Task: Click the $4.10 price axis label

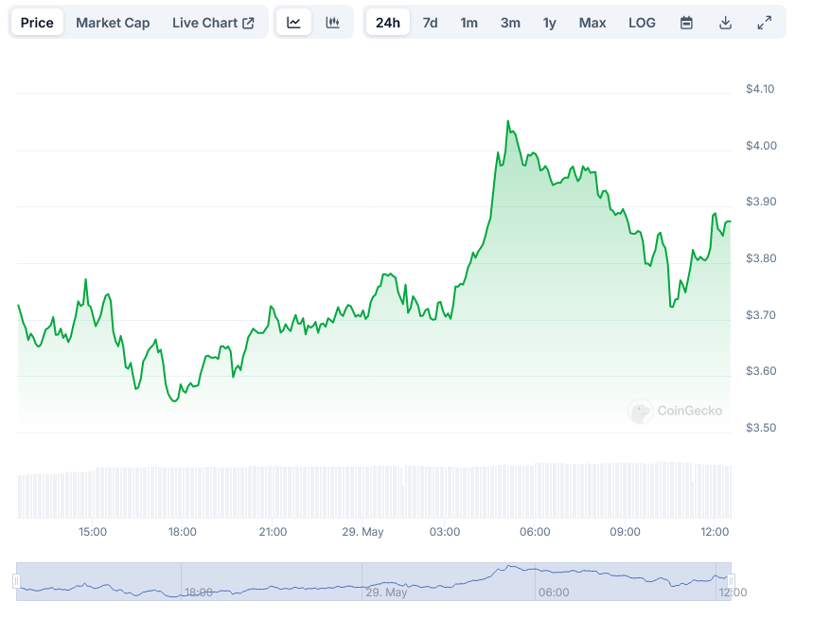Action: tap(760, 89)
